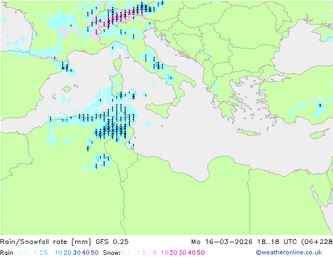Select the rain legend value 0.1
333x257 pixels.
click(x=23, y=253)
